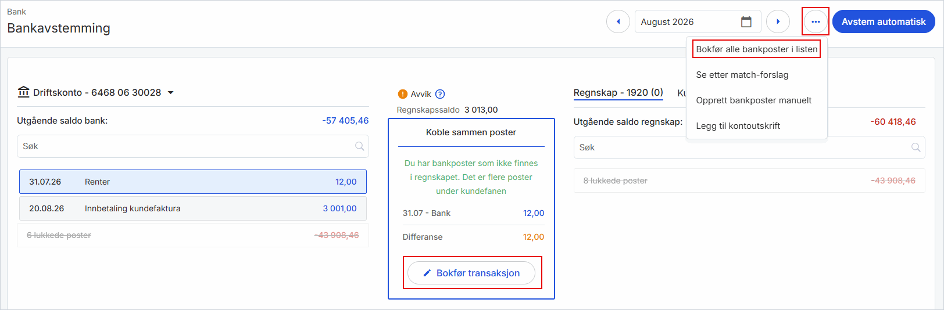Expand the 8 lukkede poster regnskap row
Image resolution: width=944 pixels, height=310 pixels.
tap(749, 181)
